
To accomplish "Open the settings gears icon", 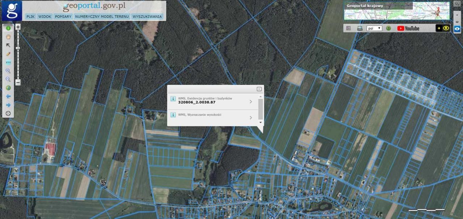I will [x=457, y=4].
